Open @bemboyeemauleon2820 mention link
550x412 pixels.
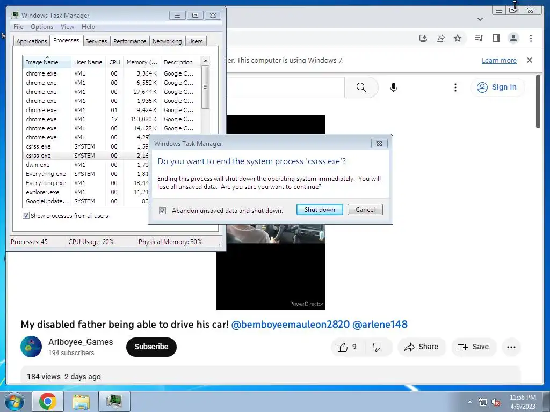coord(291,325)
